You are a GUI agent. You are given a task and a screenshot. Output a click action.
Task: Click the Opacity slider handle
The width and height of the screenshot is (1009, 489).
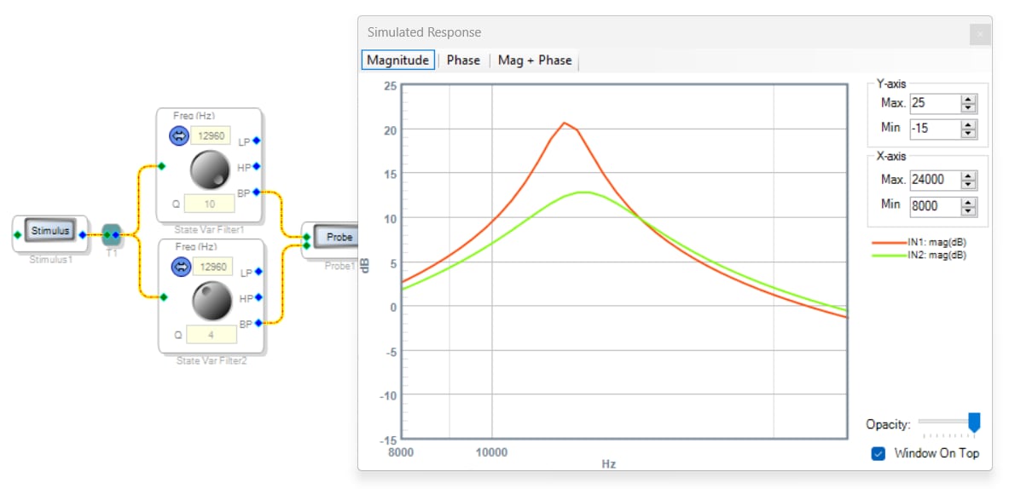click(x=974, y=423)
